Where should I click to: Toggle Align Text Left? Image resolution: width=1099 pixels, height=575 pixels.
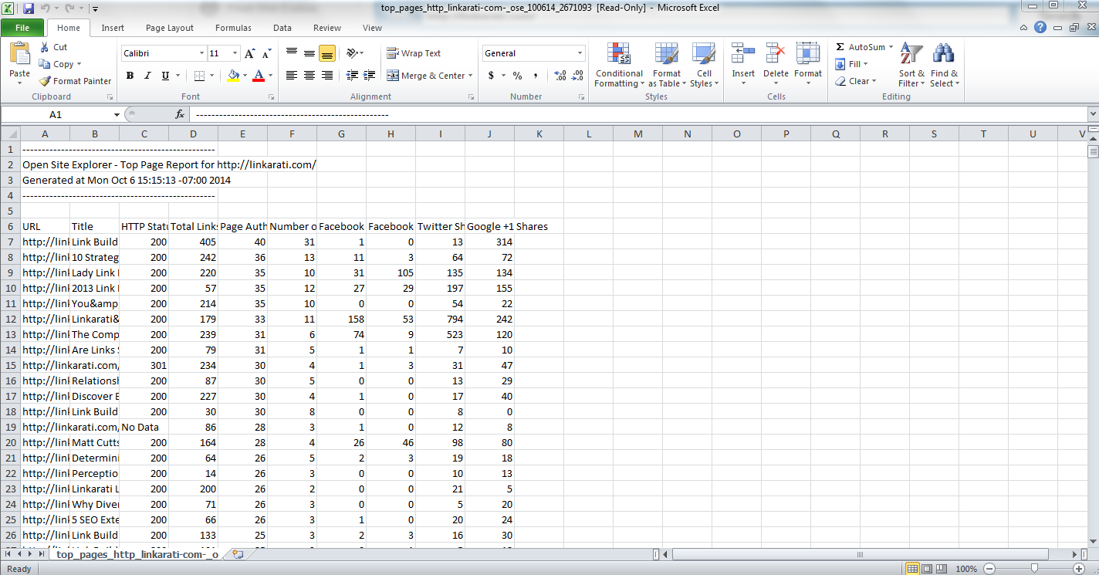coord(292,76)
